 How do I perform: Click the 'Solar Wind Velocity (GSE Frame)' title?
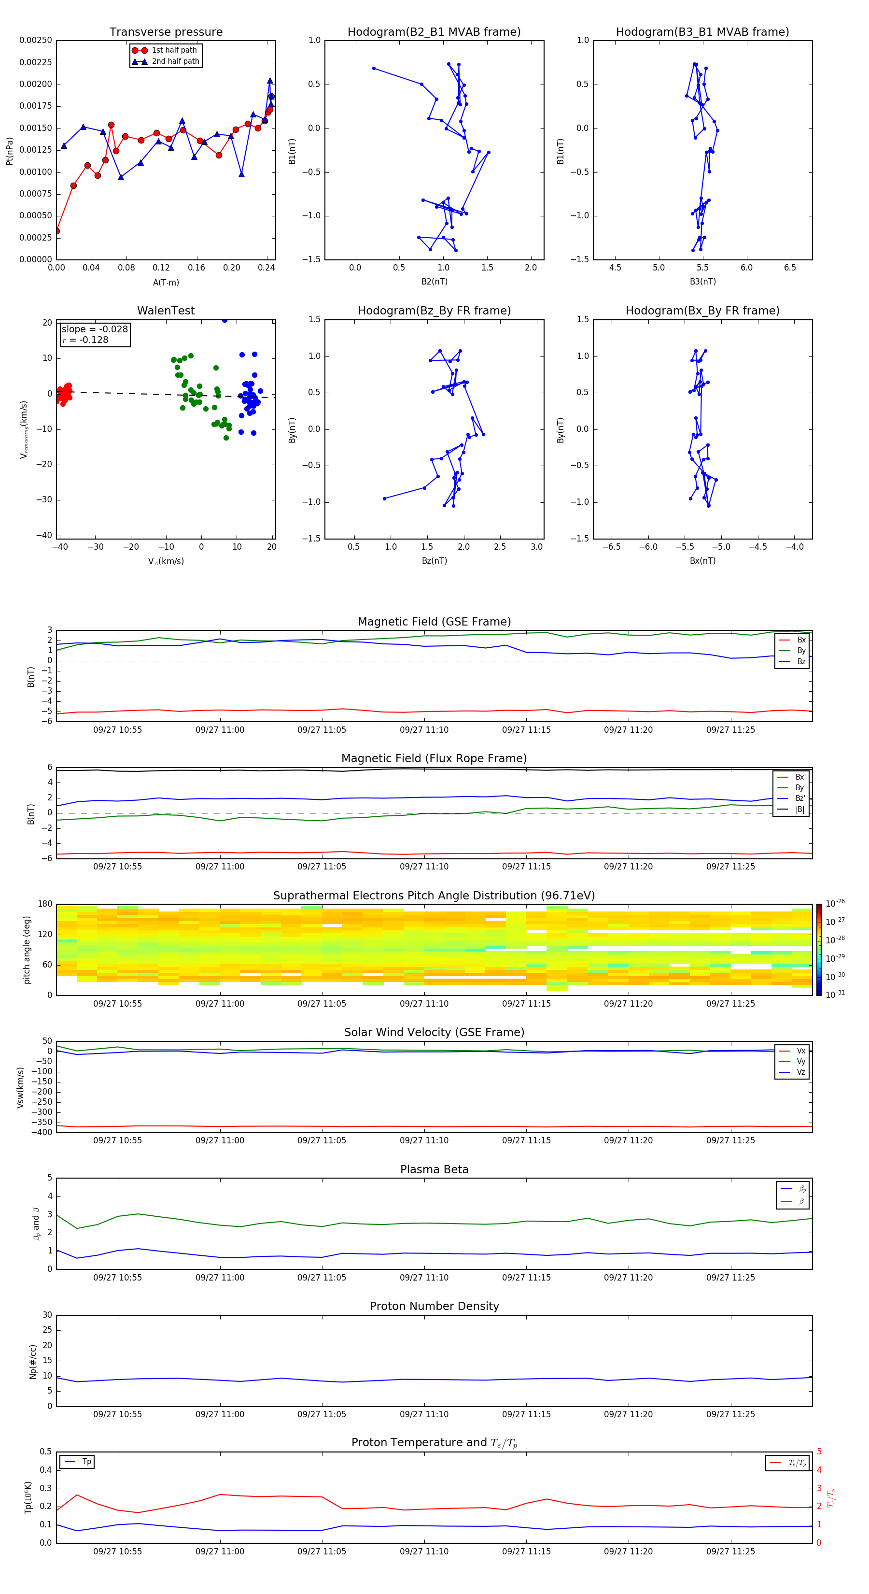(434, 1032)
